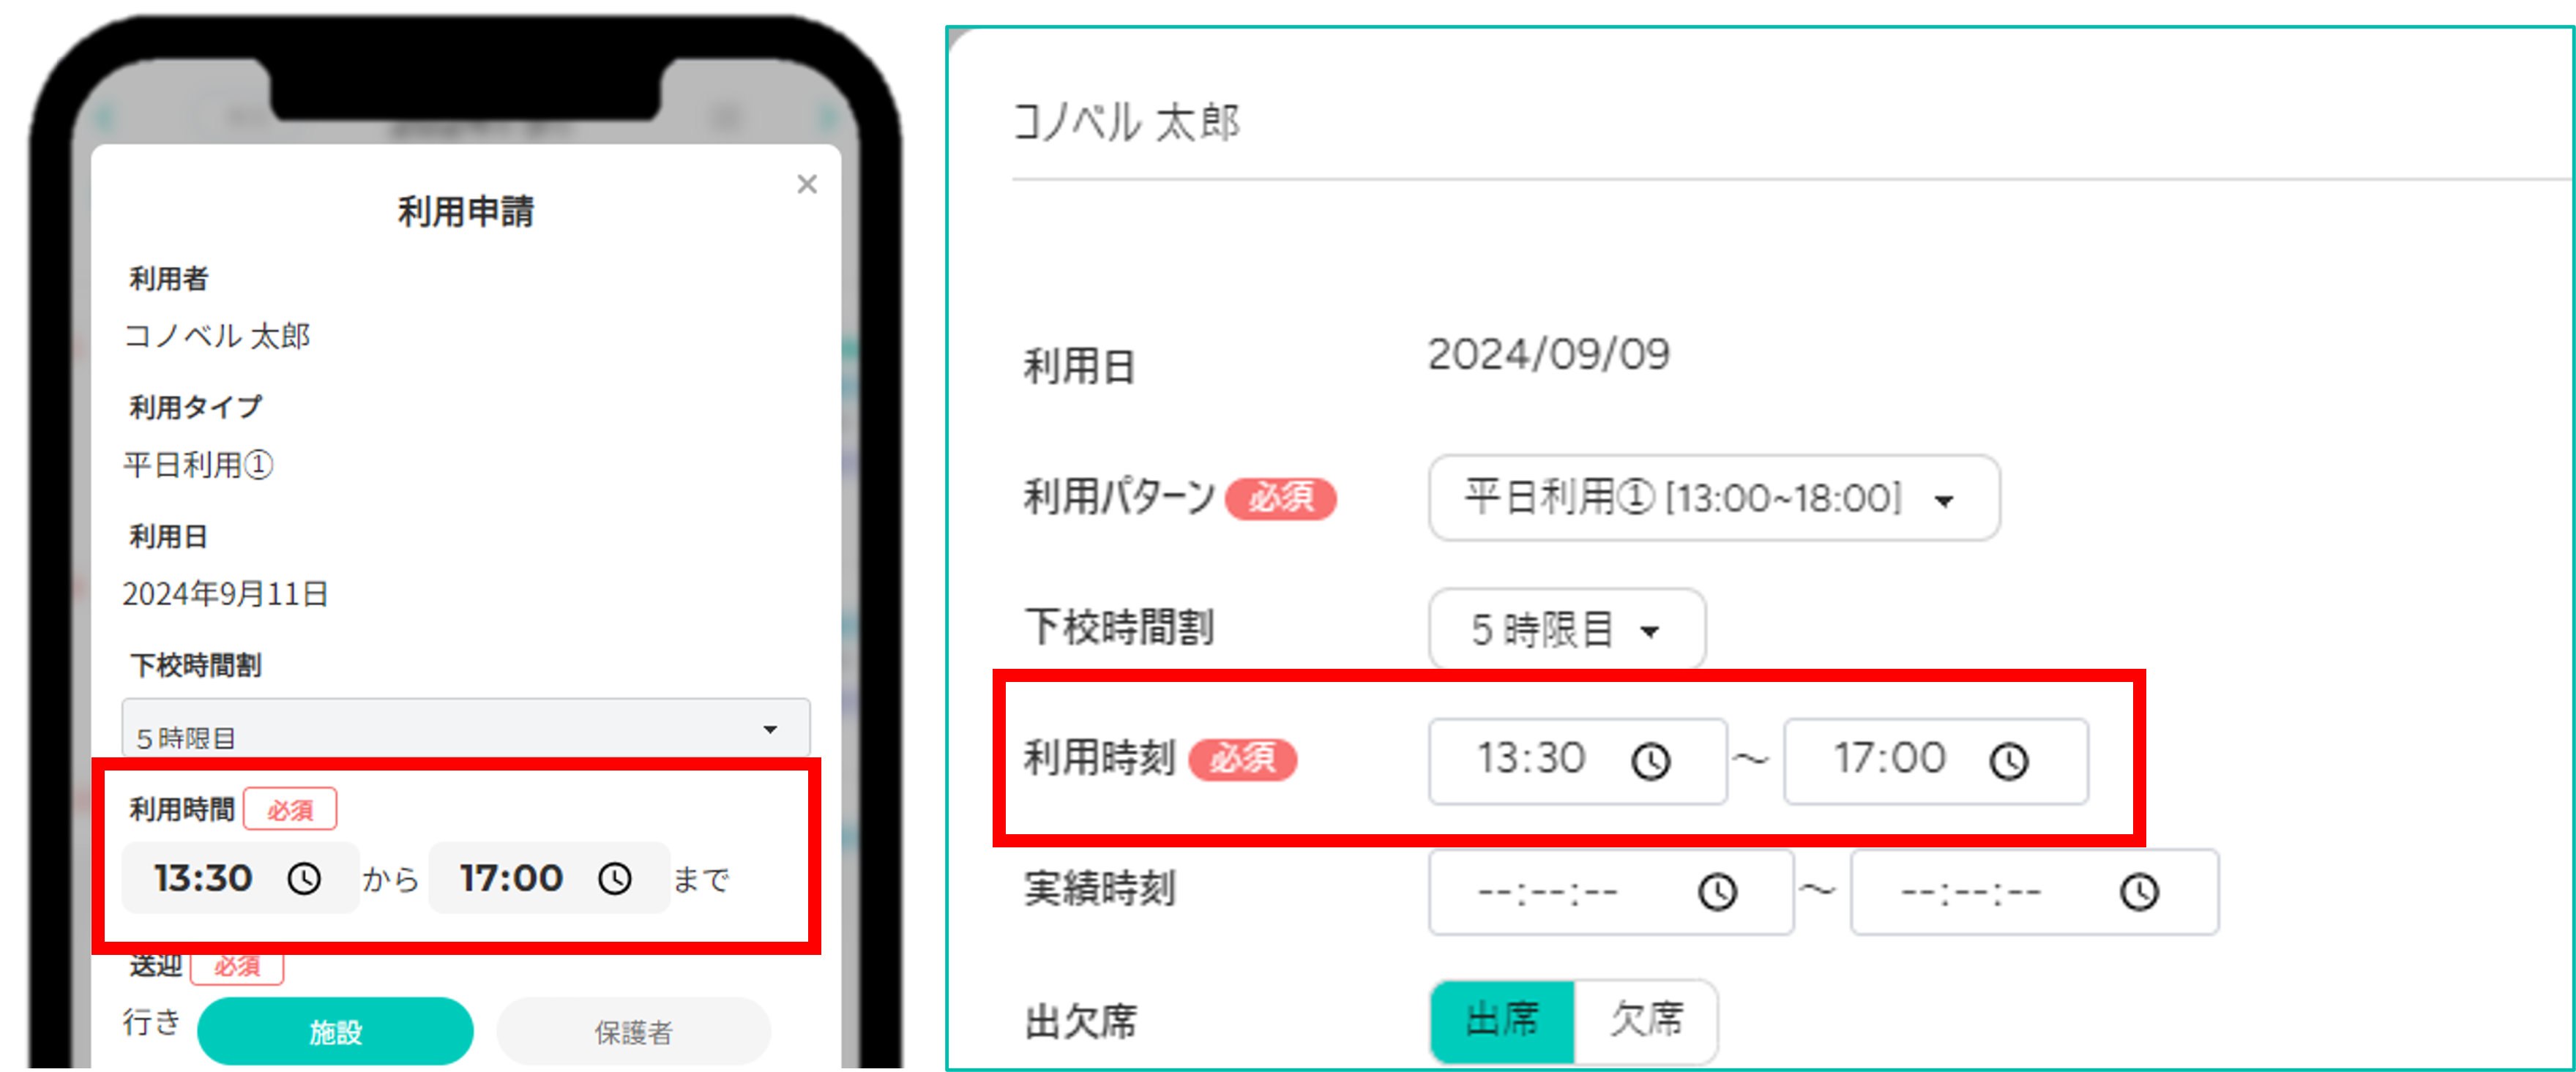Click the empty 実績時刻 start time field
Image resolution: width=2576 pixels, height=1072 pixels.
tap(1611, 891)
